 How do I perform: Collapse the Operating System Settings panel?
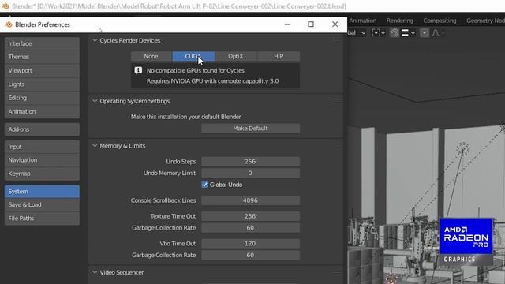pyautogui.click(x=95, y=101)
